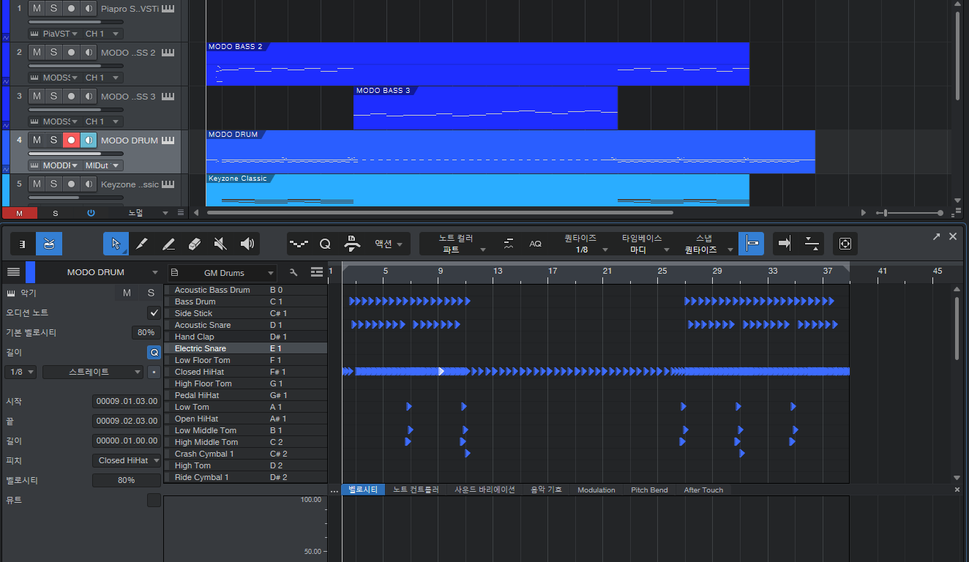Open Piapro VSTi instrument keyboard icon
Screen dimensions: 969x562
(168, 9)
